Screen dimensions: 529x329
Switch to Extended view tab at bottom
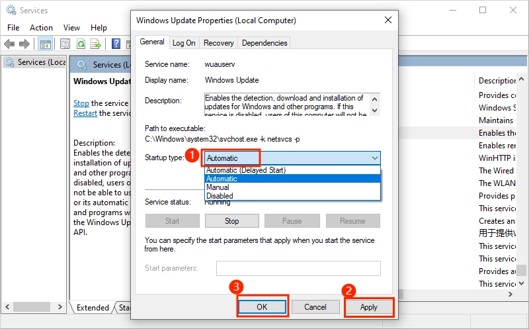pyautogui.click(x=92, y=307)
